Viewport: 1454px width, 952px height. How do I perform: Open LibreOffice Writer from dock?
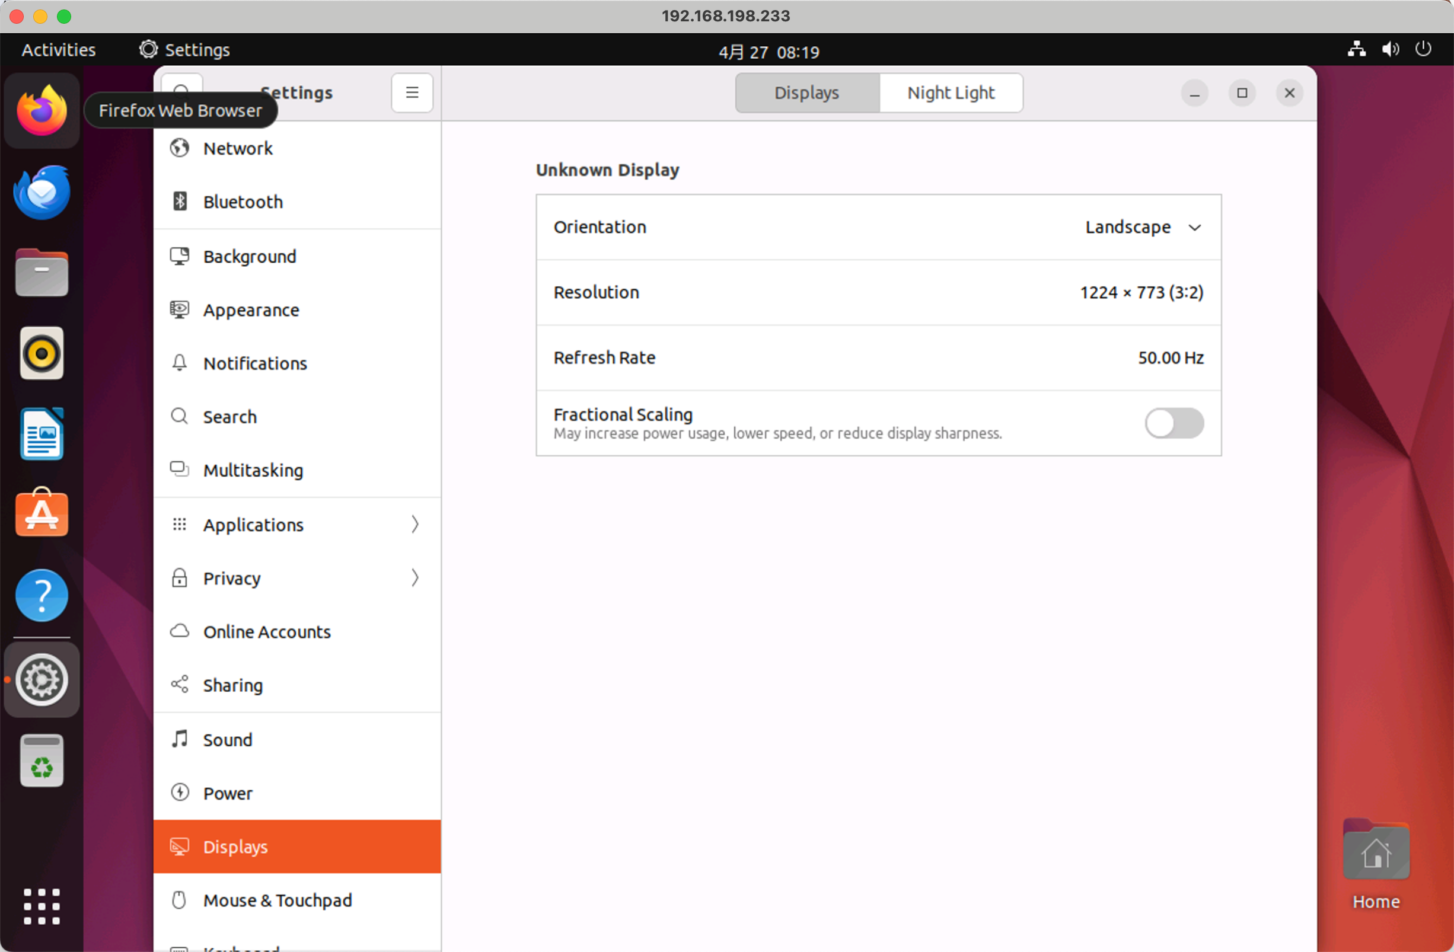[x=42, y=434]
